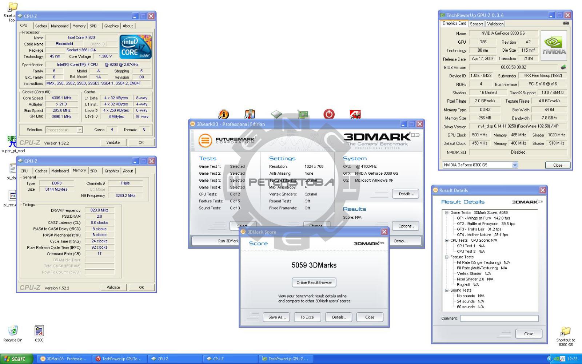Collapse the CPU Tests tree node
Screen dimensions: 582x364
(447, 240)
